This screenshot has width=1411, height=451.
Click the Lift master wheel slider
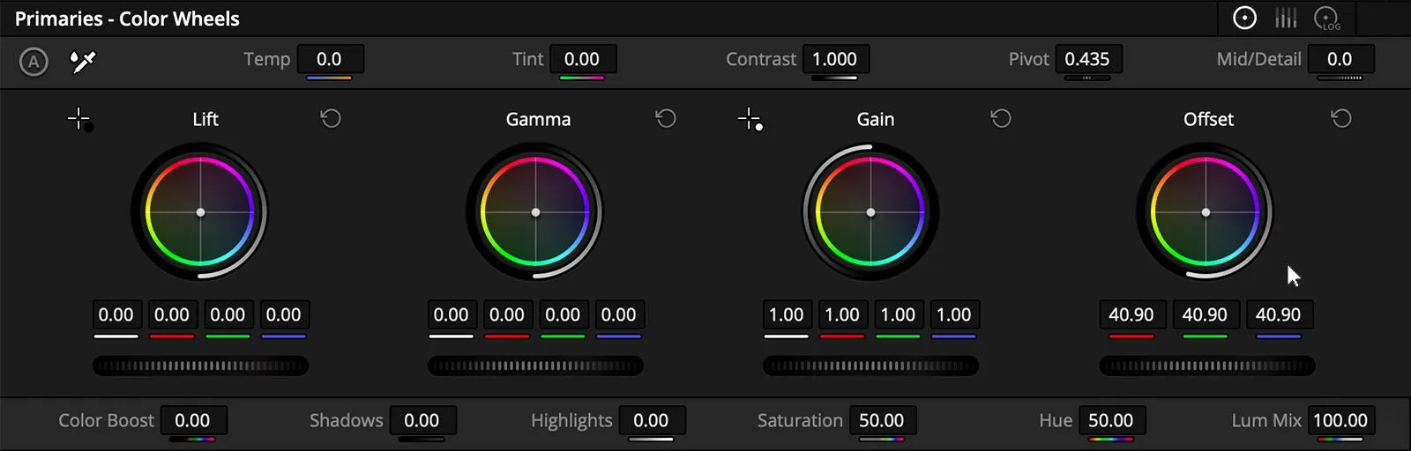[x=200, y=366]
